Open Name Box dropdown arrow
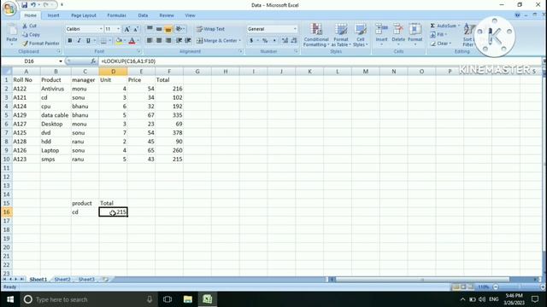This screenshot has height=307, width=547. point(61,61)
